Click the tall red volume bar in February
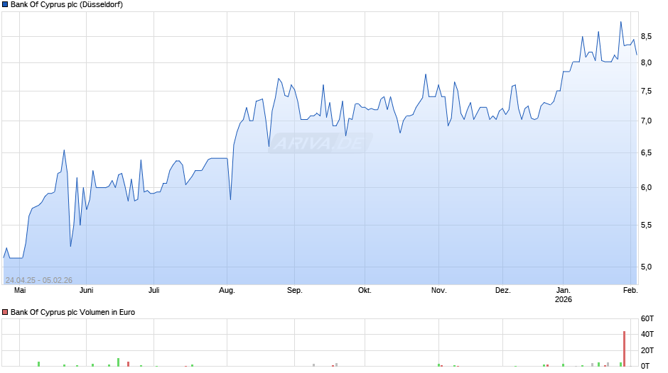Image resolution: width=668 pixels, height=373 pixels. [x=624, y=349]
